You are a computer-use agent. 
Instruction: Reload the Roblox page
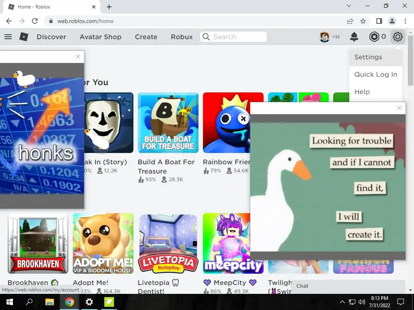coord(35,21)
